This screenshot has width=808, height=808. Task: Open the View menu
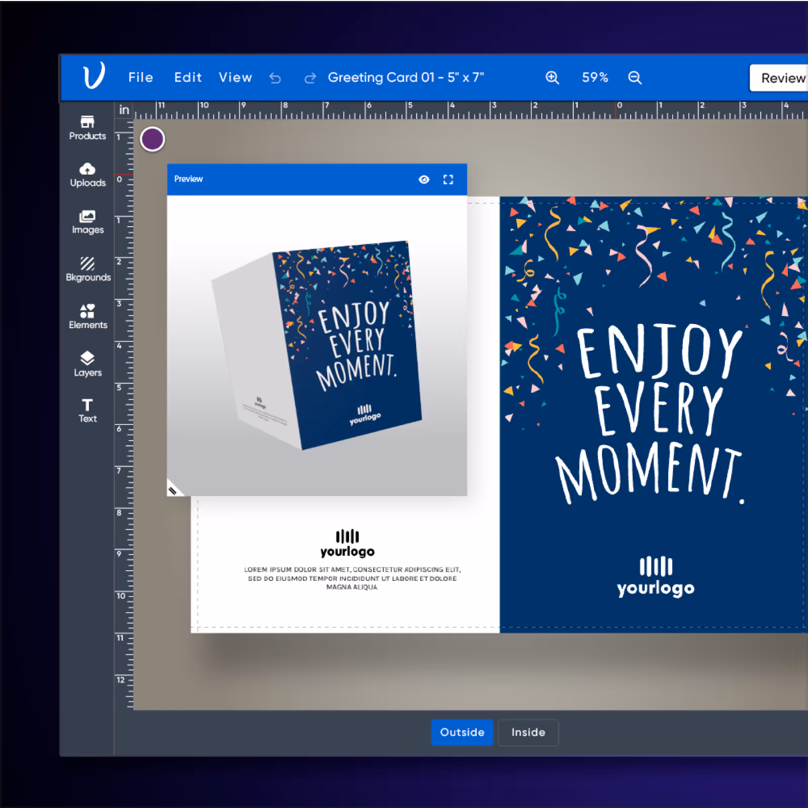point(235,77)
